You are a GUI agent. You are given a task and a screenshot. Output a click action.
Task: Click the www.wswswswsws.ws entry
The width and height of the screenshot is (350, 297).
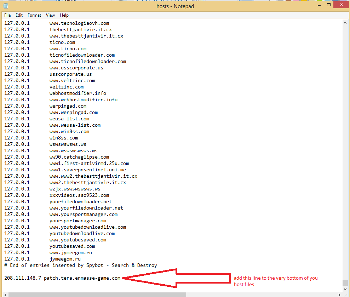coord(74,151)
